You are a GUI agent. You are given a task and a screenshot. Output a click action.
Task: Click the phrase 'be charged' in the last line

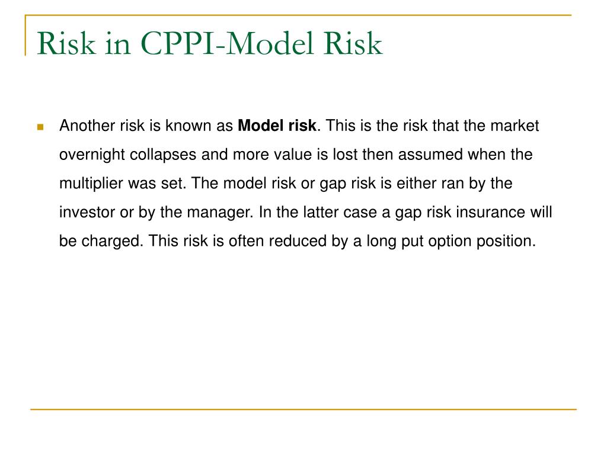click(x=101, y=242)
